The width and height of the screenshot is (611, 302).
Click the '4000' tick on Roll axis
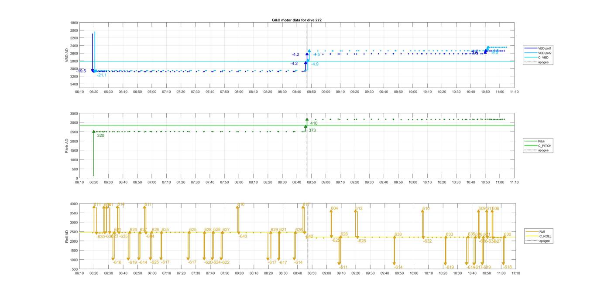[x=74, y=204]
